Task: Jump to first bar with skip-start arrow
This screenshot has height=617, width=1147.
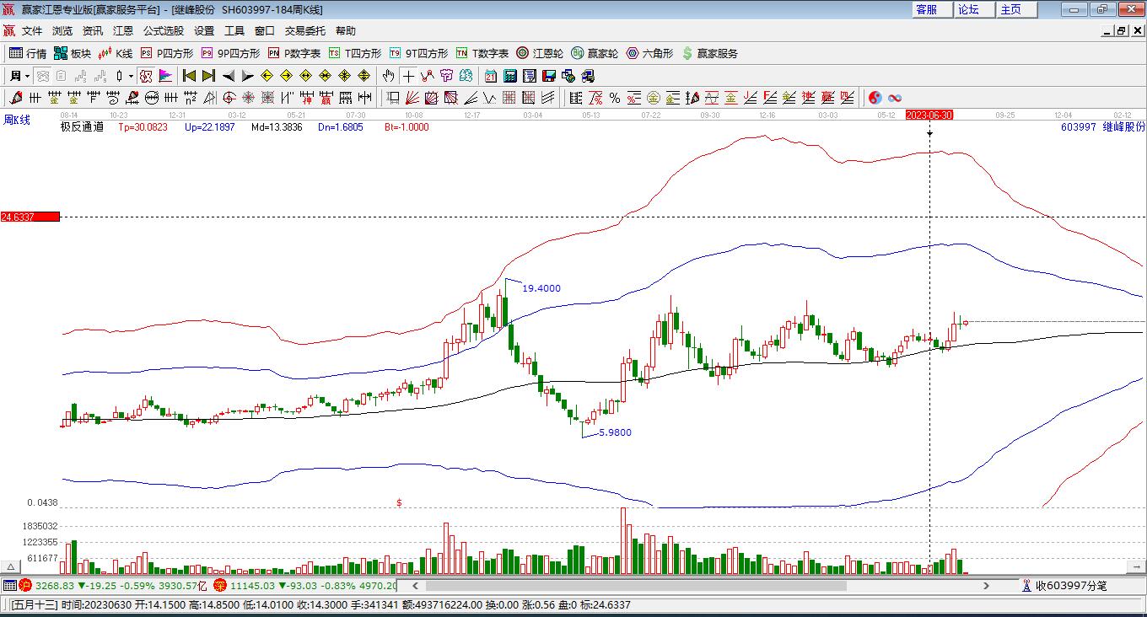Action: (189, 75)
